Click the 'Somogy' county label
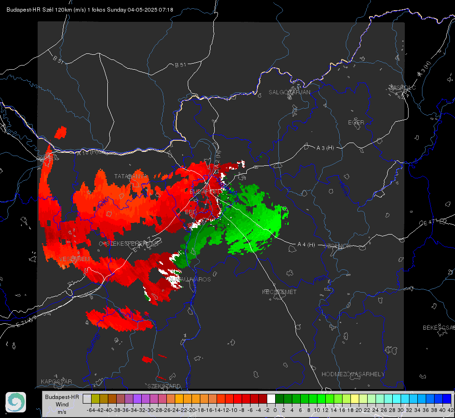455x418 pixels. pos(92,343)
